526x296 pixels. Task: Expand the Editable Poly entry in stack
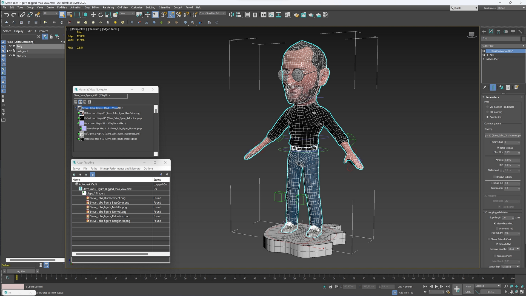click(484, 59)
